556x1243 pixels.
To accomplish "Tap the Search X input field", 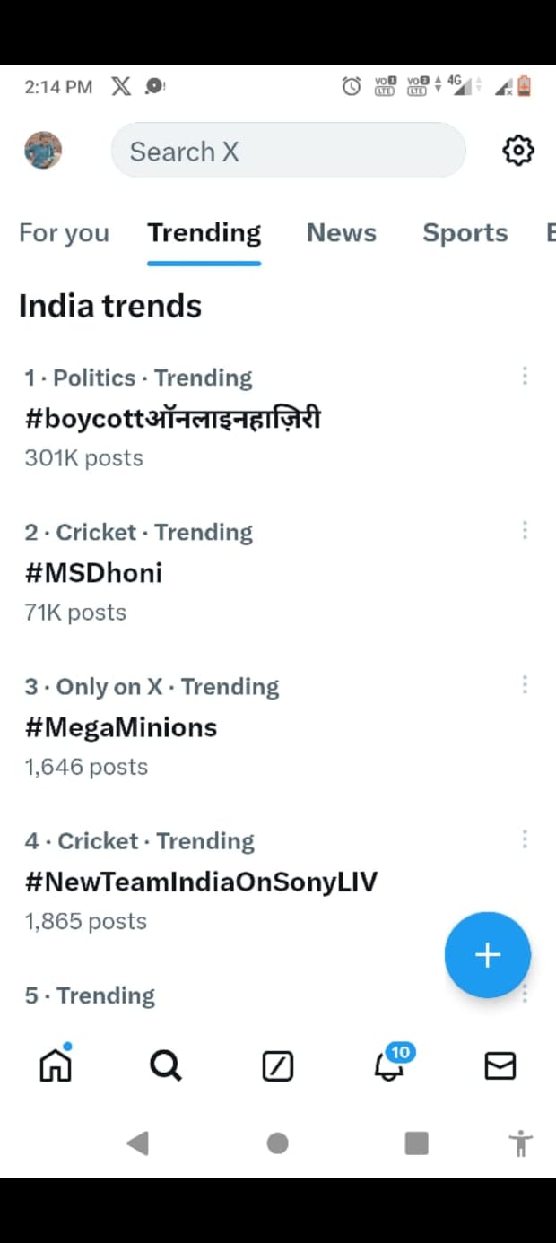I will tap(287, 151).
